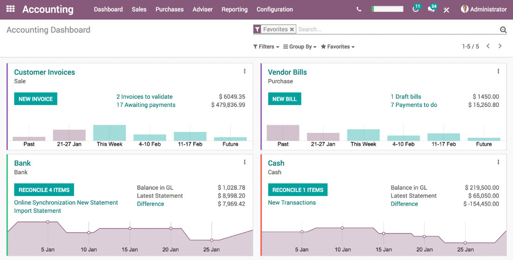The width and height of the screenshot is (513, 260).
Task: Open the Cash card three-dot menu
Action: coord(498,162)
